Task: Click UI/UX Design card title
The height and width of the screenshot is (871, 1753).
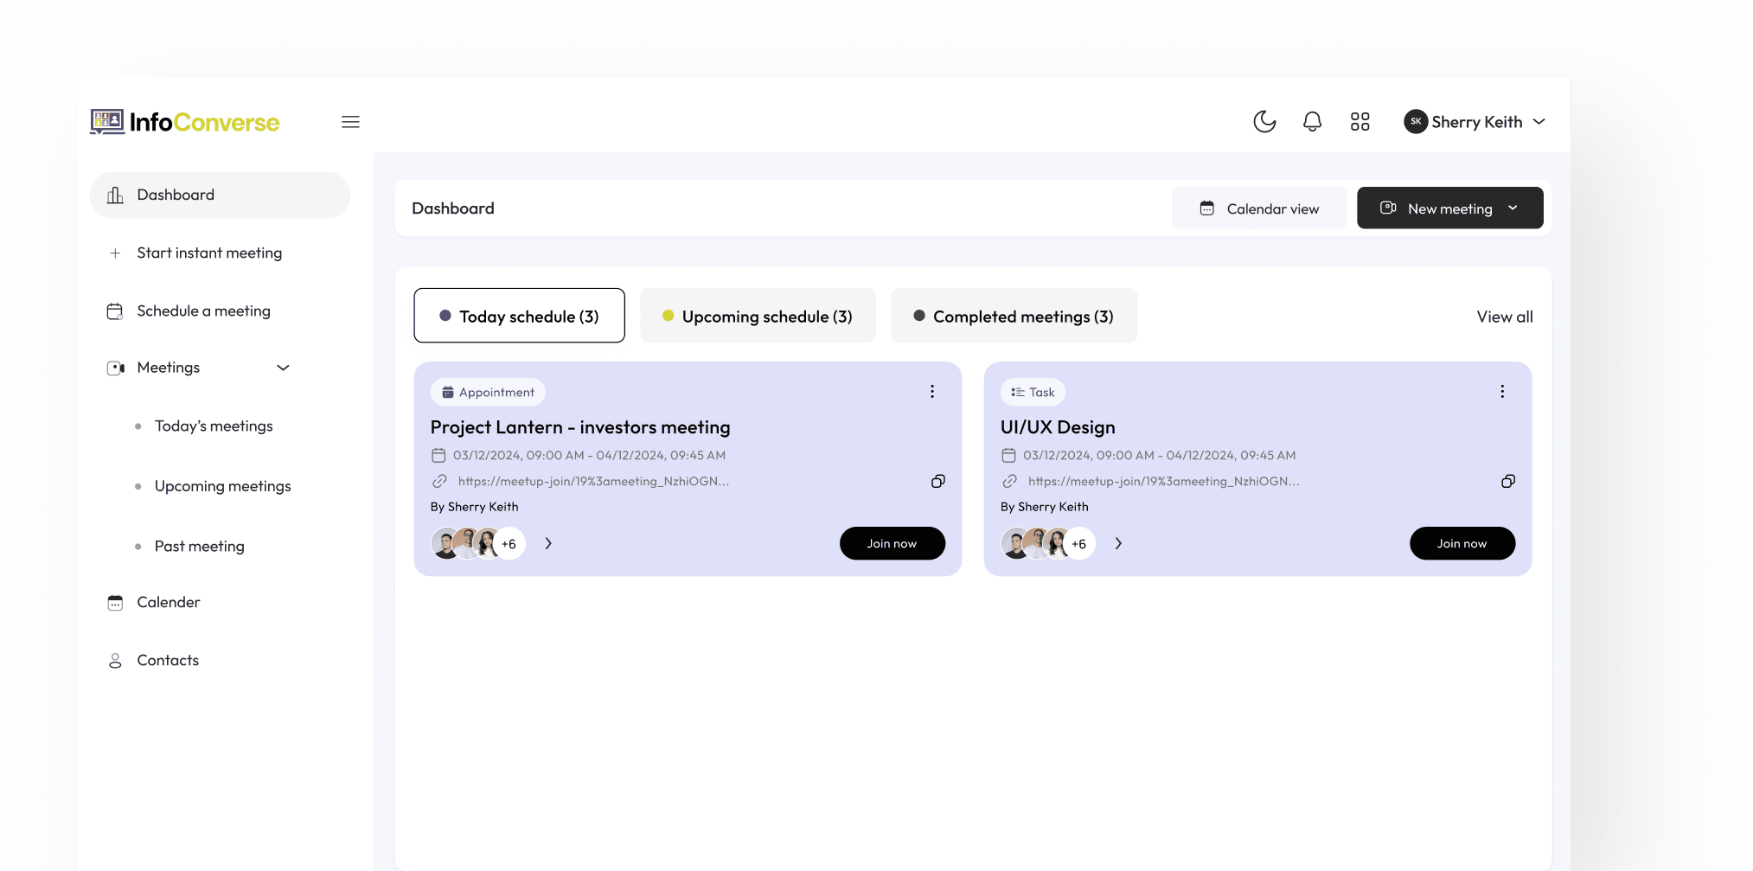Action: 1058,427
